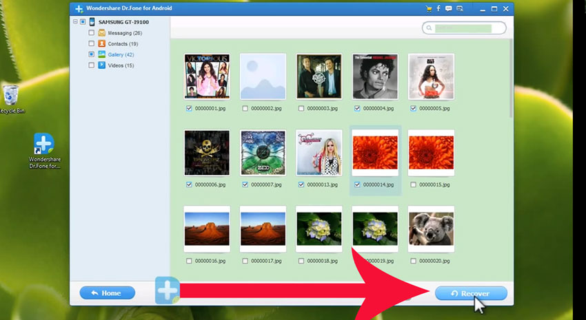Select the red flower thumbnail 00000014.jpg
Viewport: 586px width, 320px height.
(x=375, y=153)
